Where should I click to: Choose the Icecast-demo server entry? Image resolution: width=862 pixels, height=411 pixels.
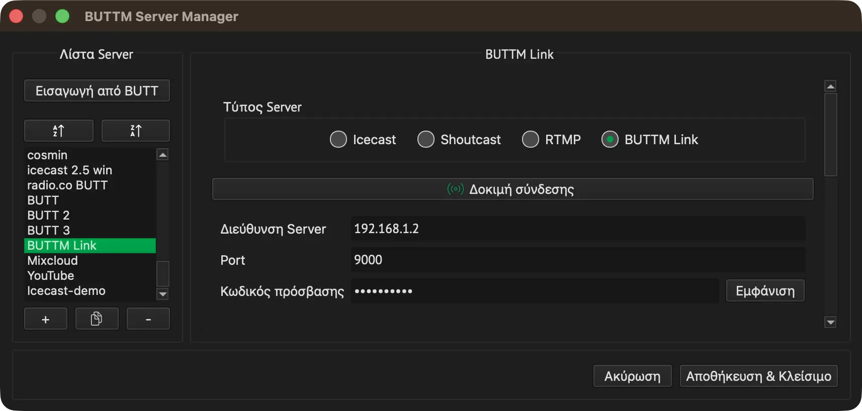pyautogui.click(x=90, y=291)
